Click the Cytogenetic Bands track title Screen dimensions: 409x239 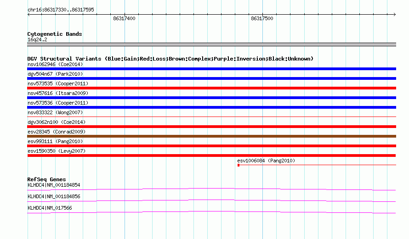pyautogui.click(x=55, y=34)
